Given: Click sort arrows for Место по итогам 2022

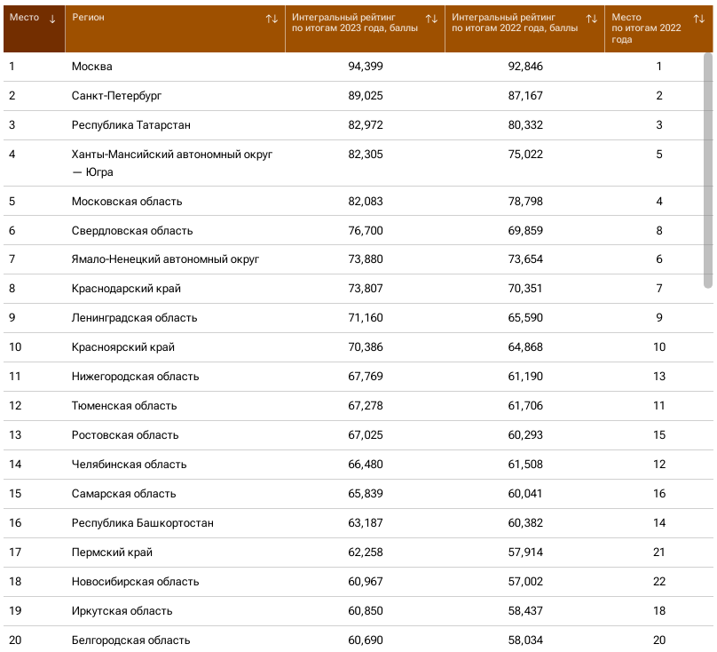Looking at the screenshot, I should (x=698, y=19).
